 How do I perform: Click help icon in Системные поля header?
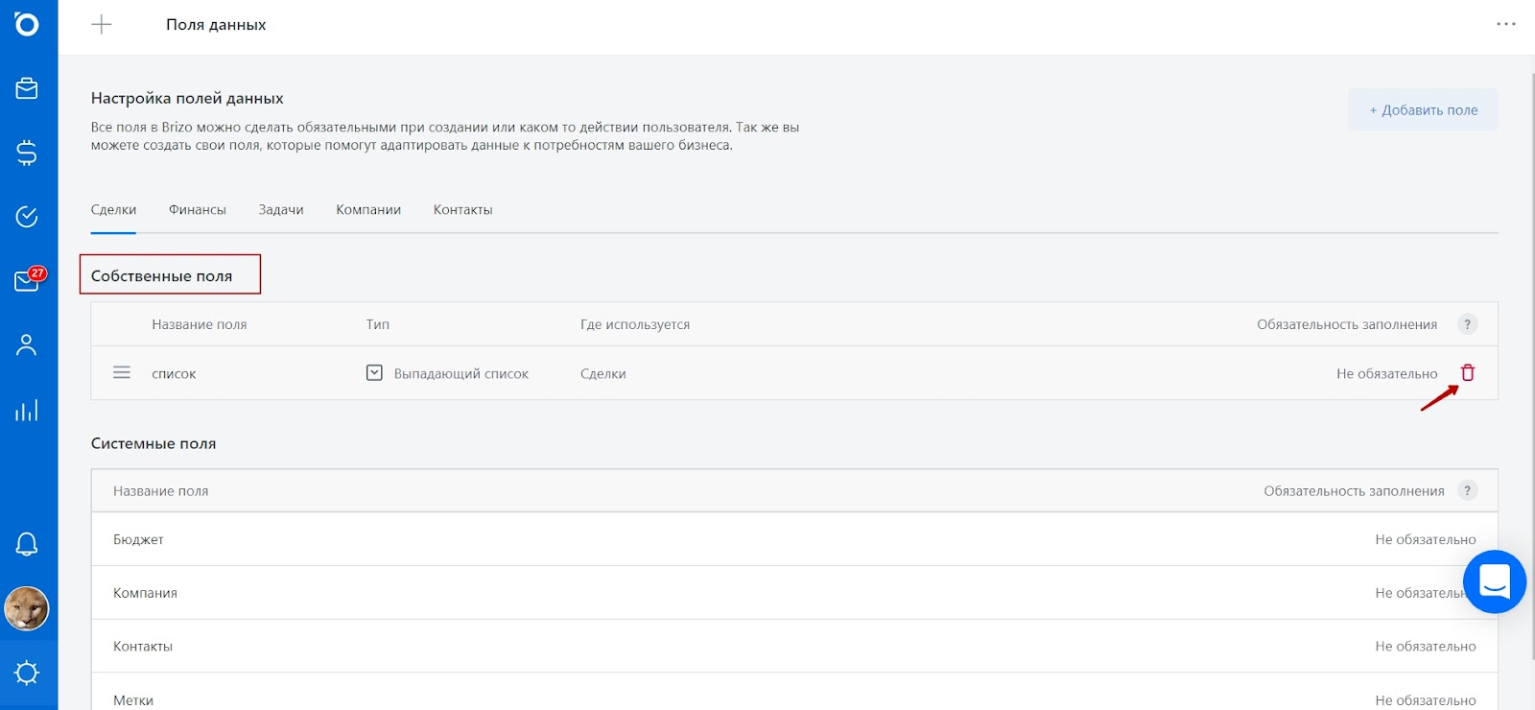click(x=1467, y=490)
